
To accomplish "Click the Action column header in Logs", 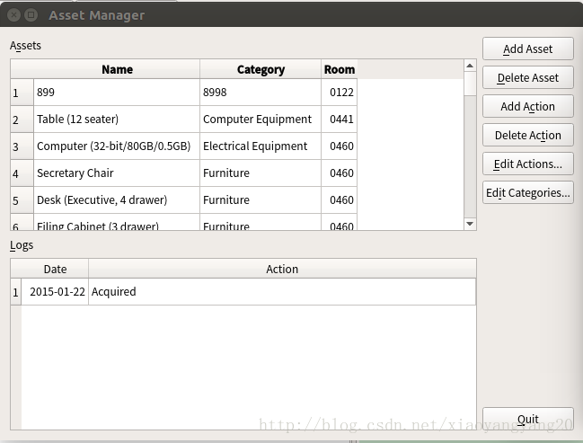I will click(282, 269).
